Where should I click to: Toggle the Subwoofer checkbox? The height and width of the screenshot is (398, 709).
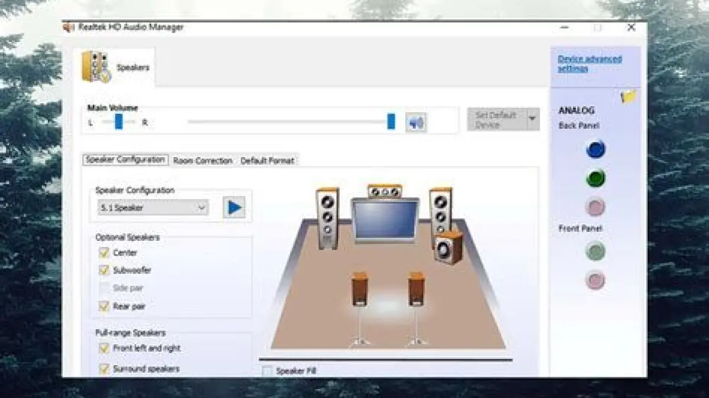tap(104, 270)
